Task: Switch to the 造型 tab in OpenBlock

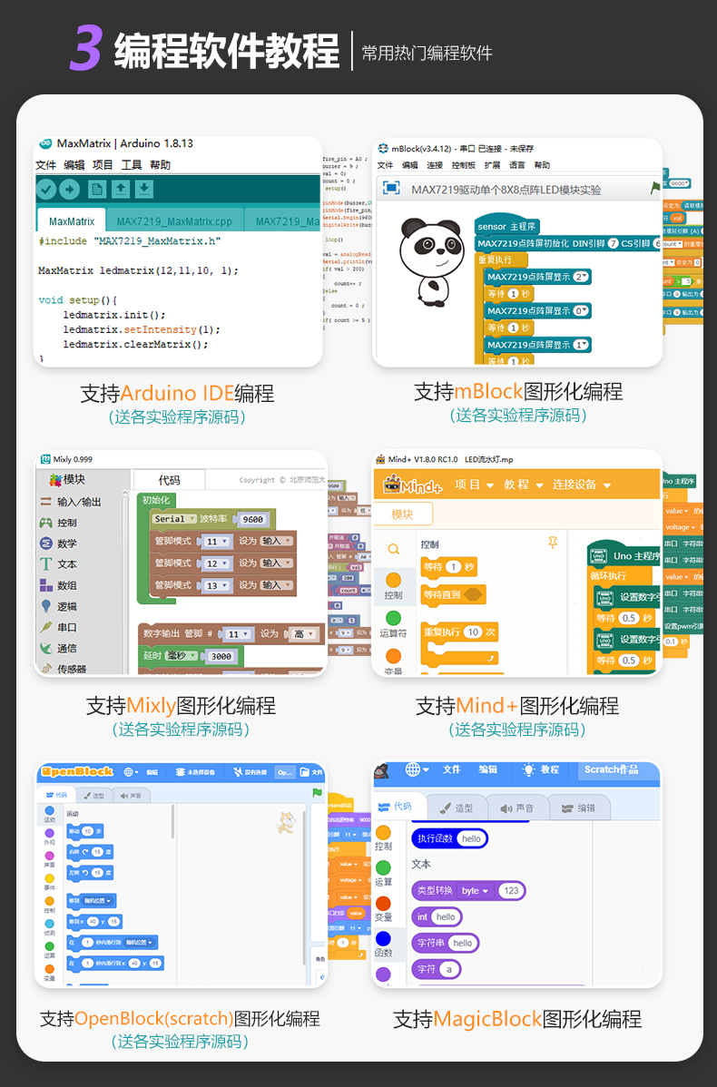Action: pos(93,795)
